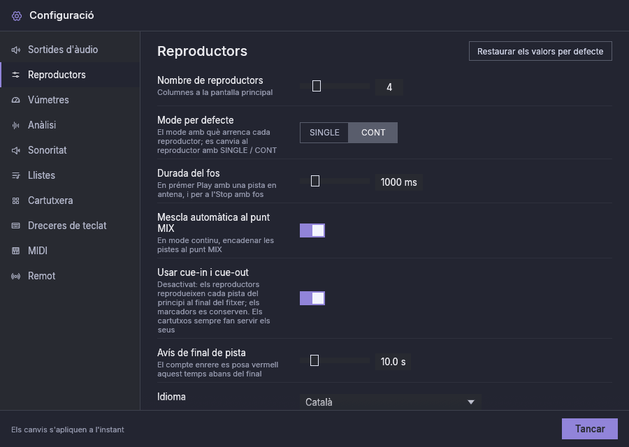The image size is (629, 447).
Task: Click the Els canvis s'apliquen a l'instant text
Action: point(67,430)
